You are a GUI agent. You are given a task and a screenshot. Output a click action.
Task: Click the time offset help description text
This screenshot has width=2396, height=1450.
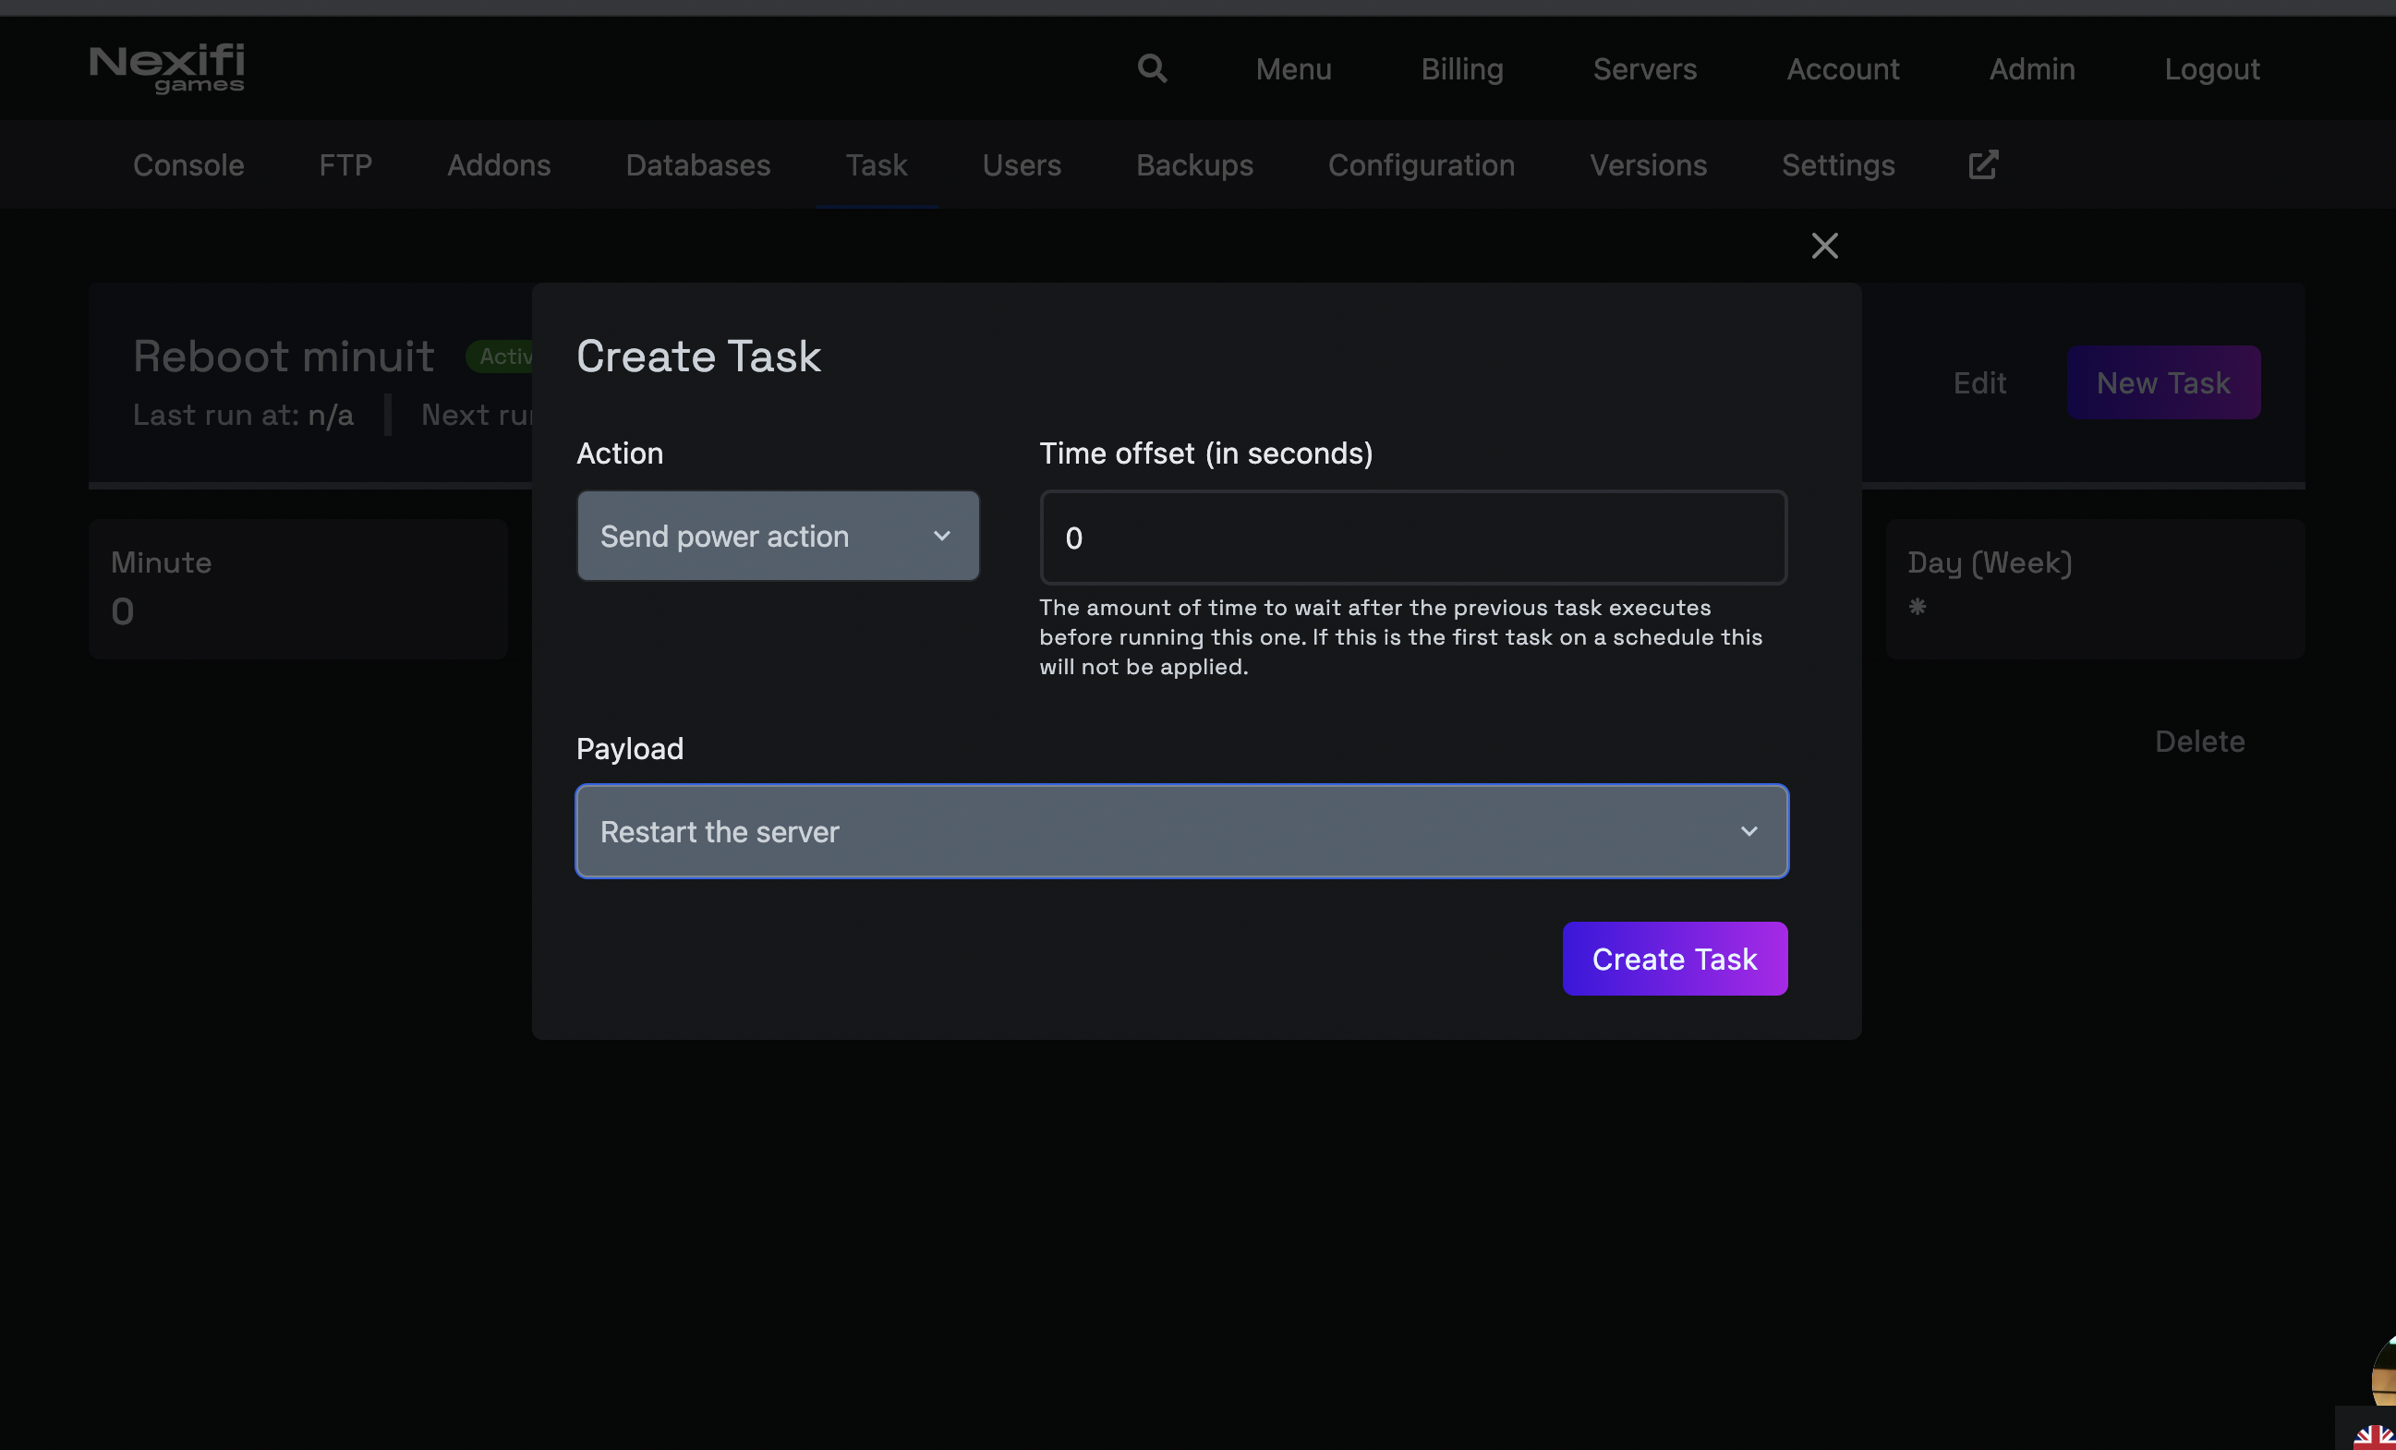1400,637
